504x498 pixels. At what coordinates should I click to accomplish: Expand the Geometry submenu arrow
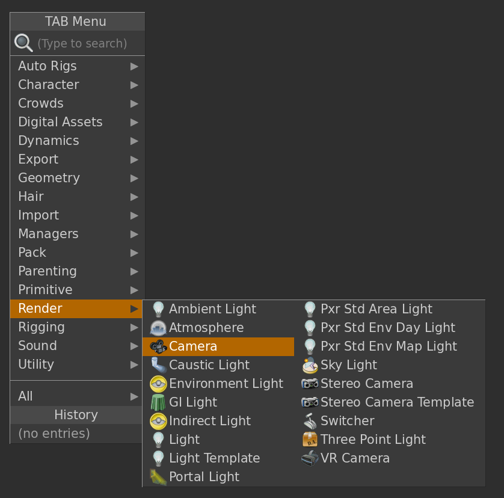pyautogui.click(x=134, y=178)
